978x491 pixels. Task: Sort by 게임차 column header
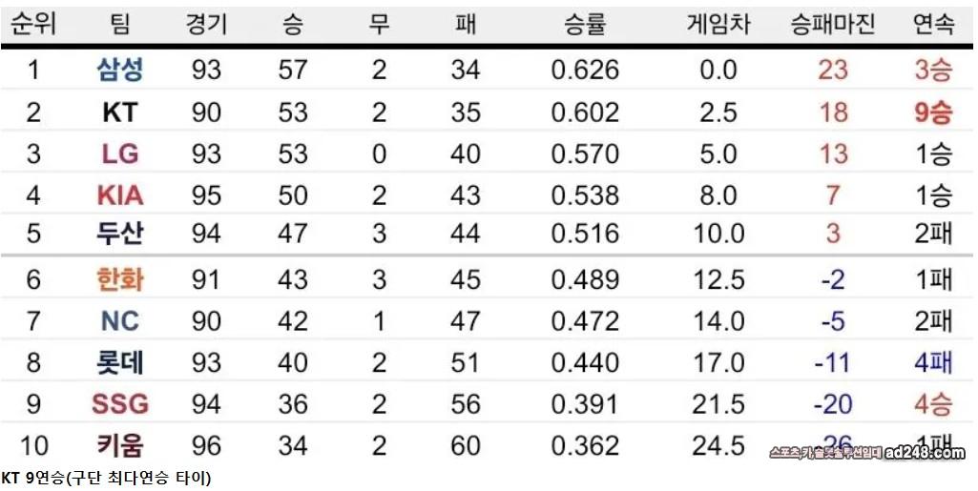pos(718,24)
